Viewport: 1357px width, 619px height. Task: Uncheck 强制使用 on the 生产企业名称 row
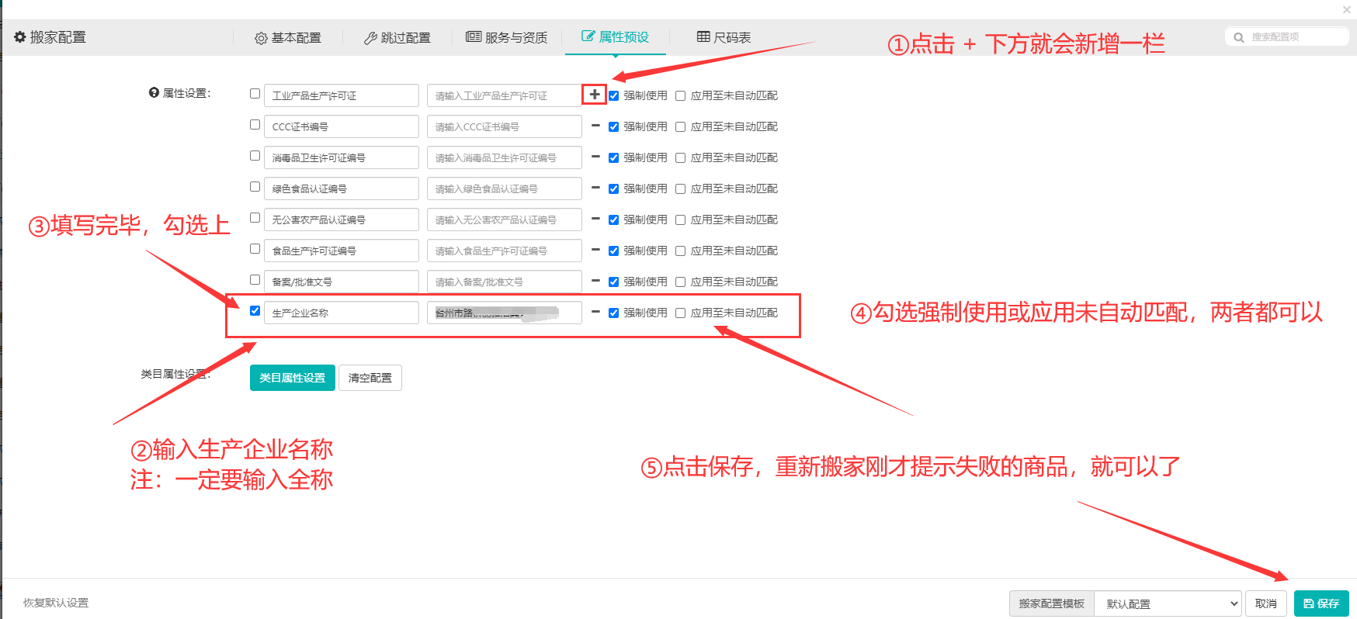click(614, 313)
